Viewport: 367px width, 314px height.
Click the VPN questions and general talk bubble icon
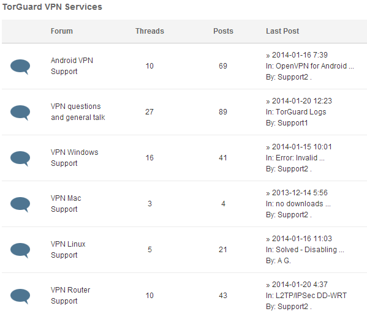tap(20, 113)
